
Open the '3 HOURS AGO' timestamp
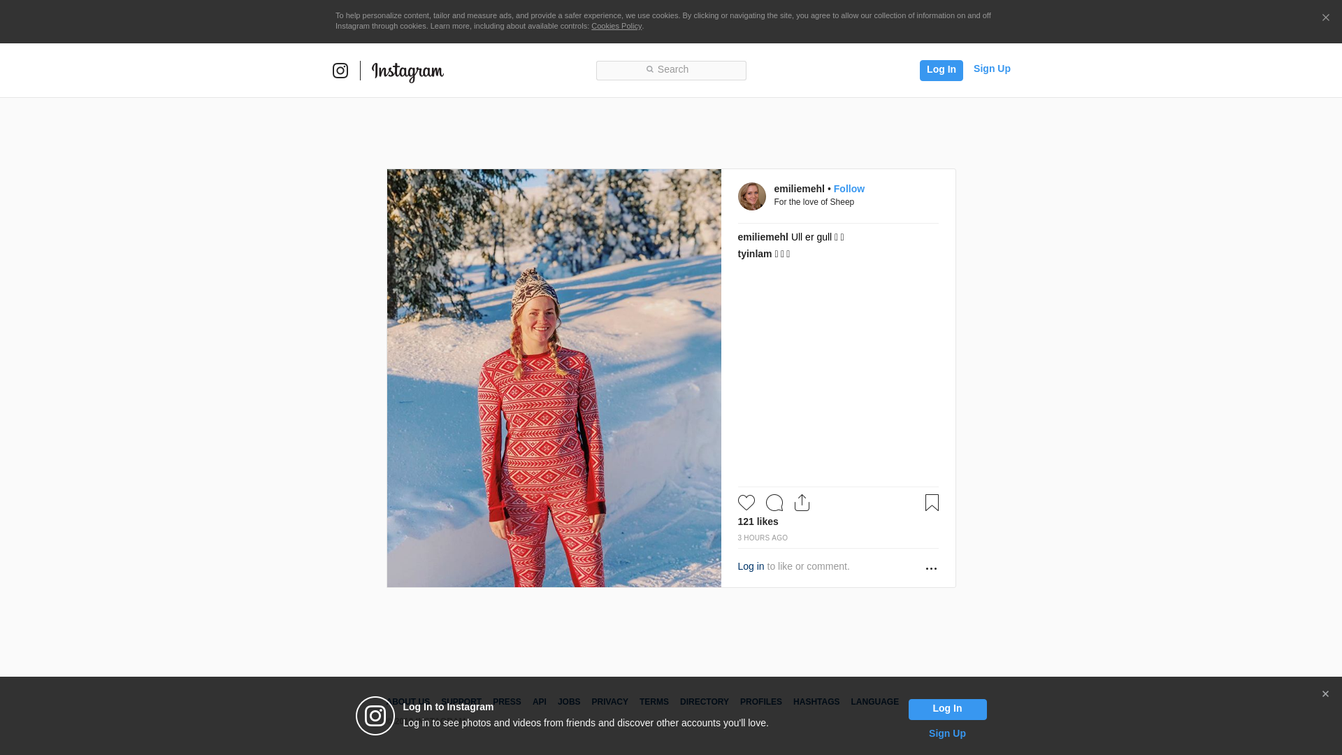[x=763, y=538]
